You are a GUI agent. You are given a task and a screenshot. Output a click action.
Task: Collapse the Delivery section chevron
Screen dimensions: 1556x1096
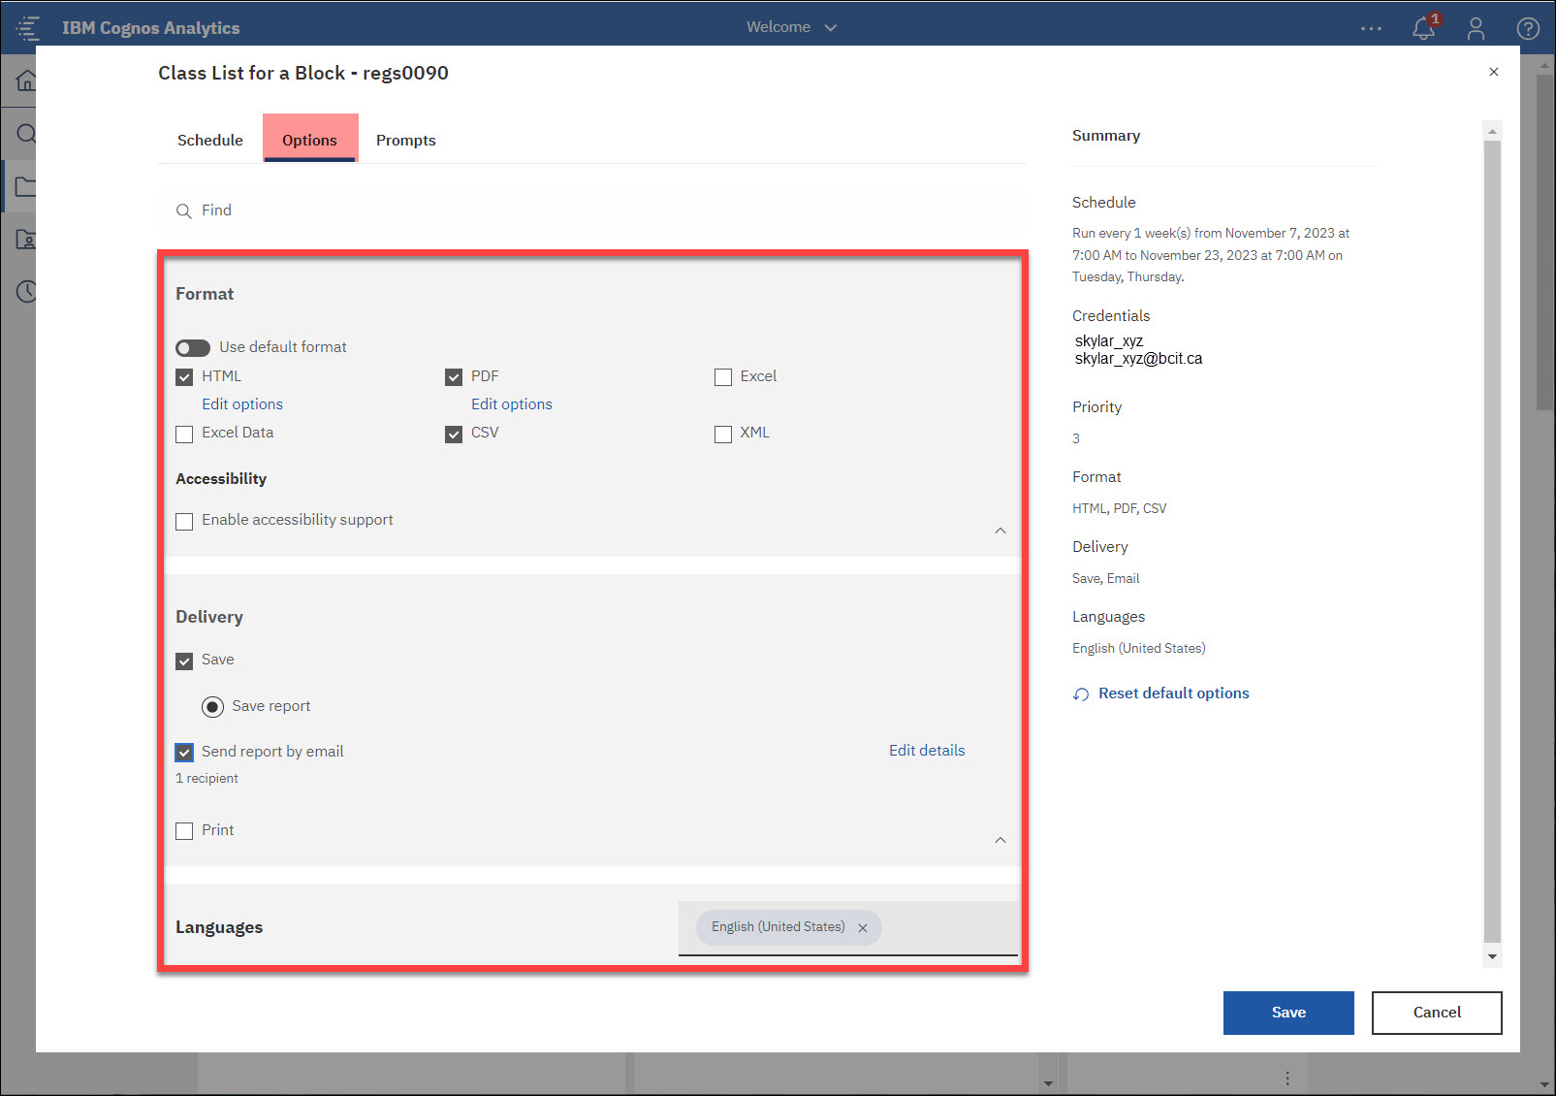click(1000, 840)
